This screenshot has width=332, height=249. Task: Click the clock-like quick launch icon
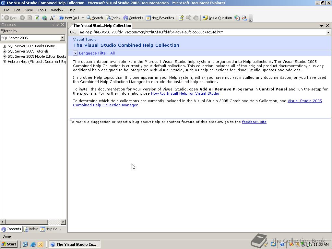pyautogui.click(x=41, y=244)
